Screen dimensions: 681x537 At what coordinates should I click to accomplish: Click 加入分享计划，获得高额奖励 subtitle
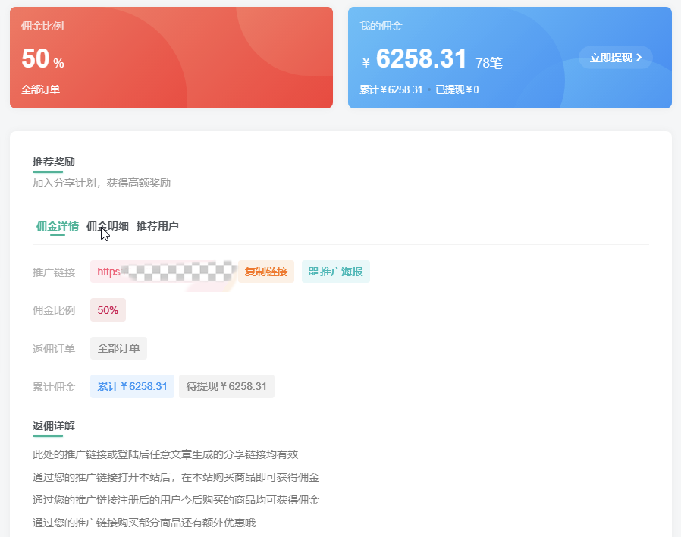click(x=101, y=183)
